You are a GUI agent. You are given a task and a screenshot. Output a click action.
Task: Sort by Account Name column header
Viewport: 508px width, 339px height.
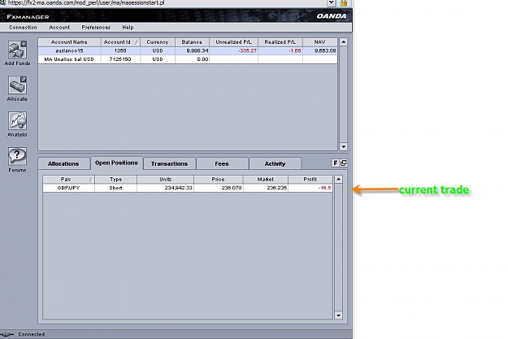[x=69, y=42]
